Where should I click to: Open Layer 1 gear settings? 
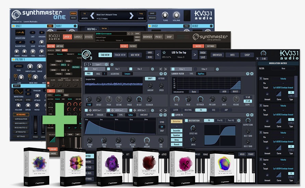tap(106, 64)
